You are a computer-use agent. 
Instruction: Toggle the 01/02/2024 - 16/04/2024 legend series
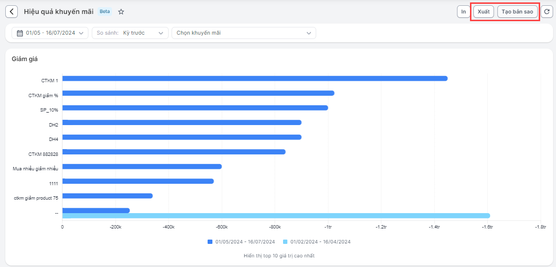pyautogui.click(x=321, y=242)
